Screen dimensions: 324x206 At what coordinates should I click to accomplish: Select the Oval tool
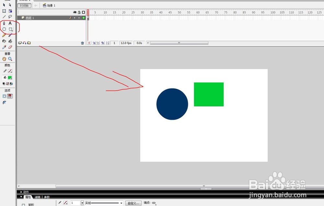pos(4,29)
